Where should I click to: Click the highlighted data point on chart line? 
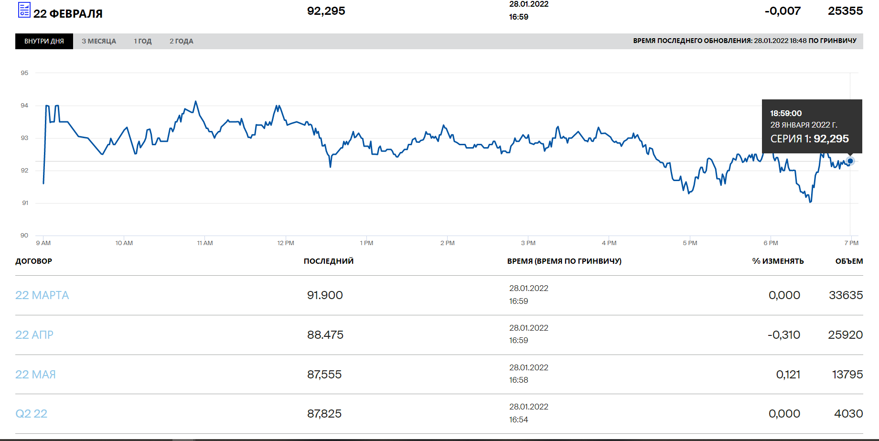pos(850,161)
